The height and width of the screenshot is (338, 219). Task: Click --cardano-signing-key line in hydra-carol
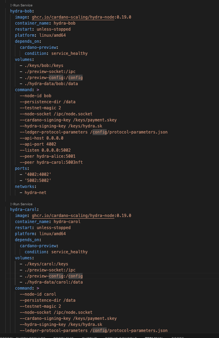tap(68, 318)
